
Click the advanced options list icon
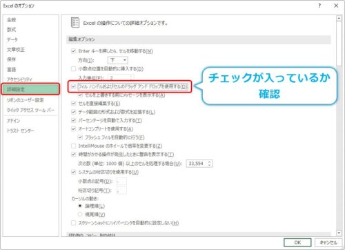click(75, 23)
